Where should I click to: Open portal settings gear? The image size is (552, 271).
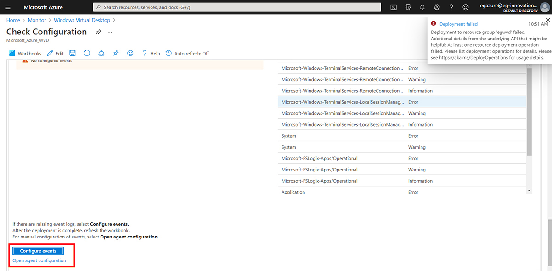tap(437, 7)
